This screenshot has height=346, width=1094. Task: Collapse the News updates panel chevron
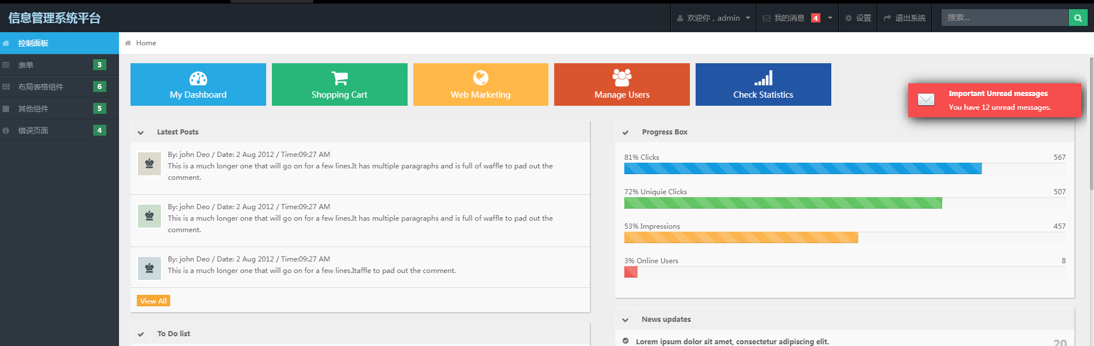pyautogui.click(x=625, y=320)
